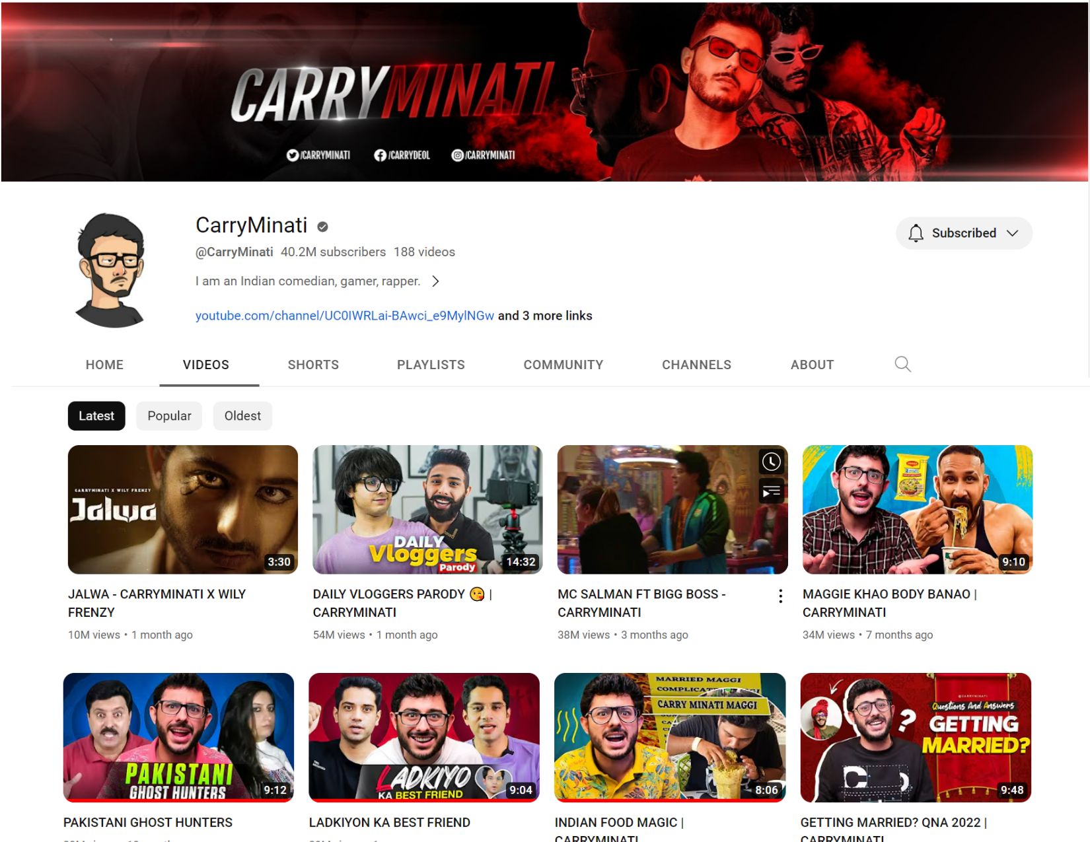Click '40.2M subscribers' text
The width and height of the screenshot is (1090, 842).
coord(333,252)
